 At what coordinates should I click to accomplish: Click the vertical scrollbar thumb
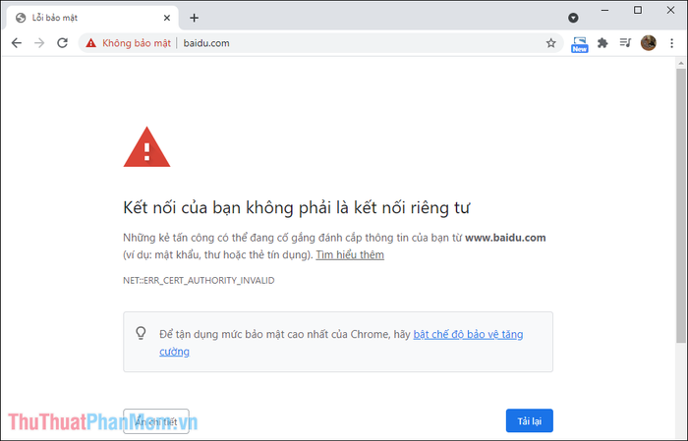click(680, 205)
